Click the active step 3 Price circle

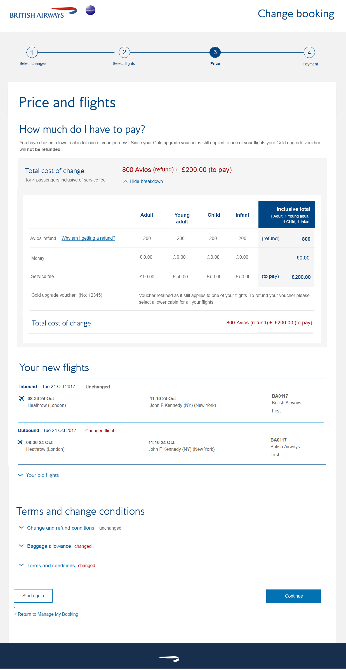coord(215,52)
